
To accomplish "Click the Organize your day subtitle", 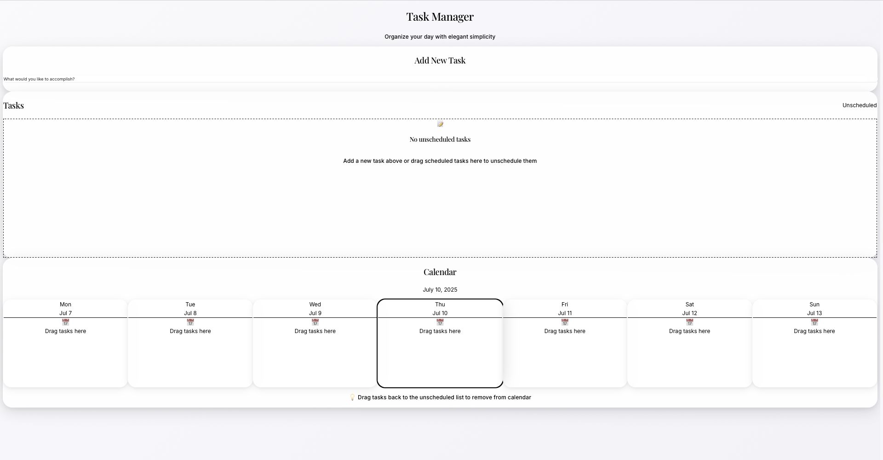I will [440, 37].
